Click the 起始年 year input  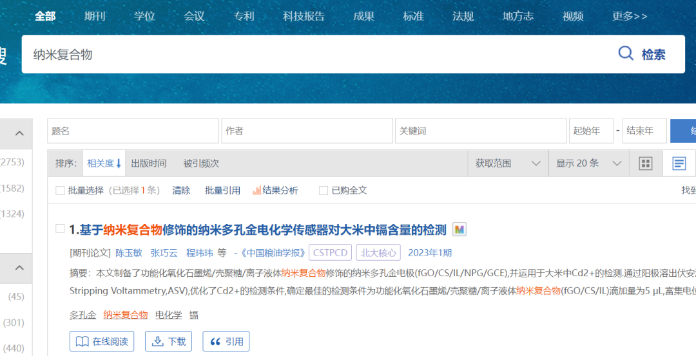[590, 131]
